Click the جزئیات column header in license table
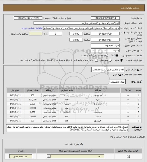147x162 pixels. point(21,151)
